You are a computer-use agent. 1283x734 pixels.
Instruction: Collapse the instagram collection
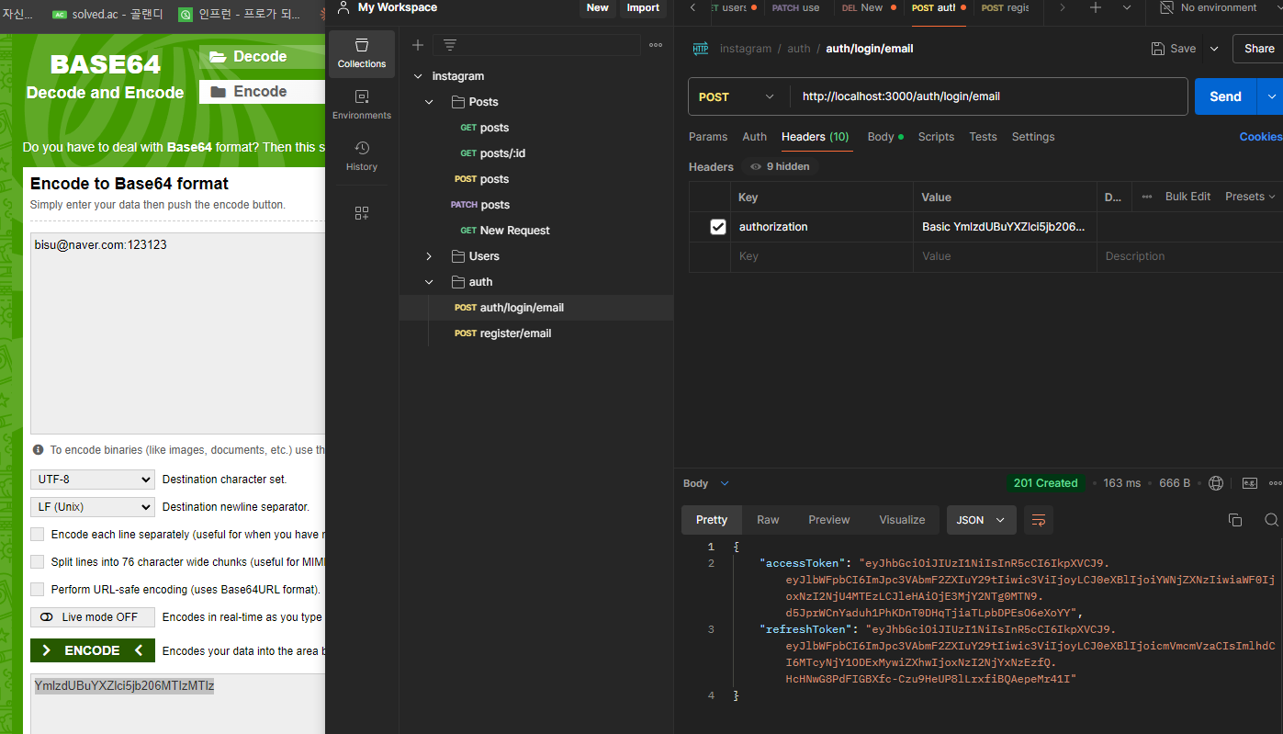(418, 76)
